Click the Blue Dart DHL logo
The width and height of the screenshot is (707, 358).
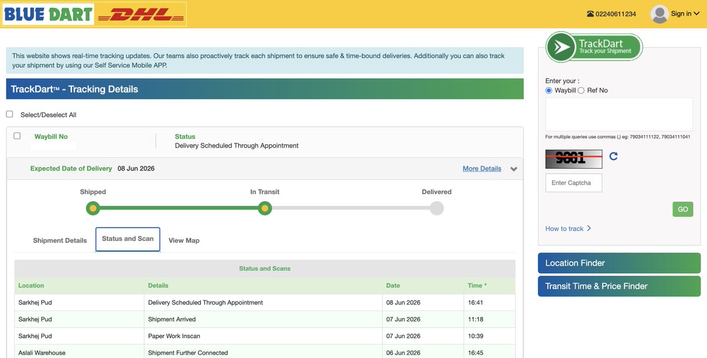coord(94,14)
